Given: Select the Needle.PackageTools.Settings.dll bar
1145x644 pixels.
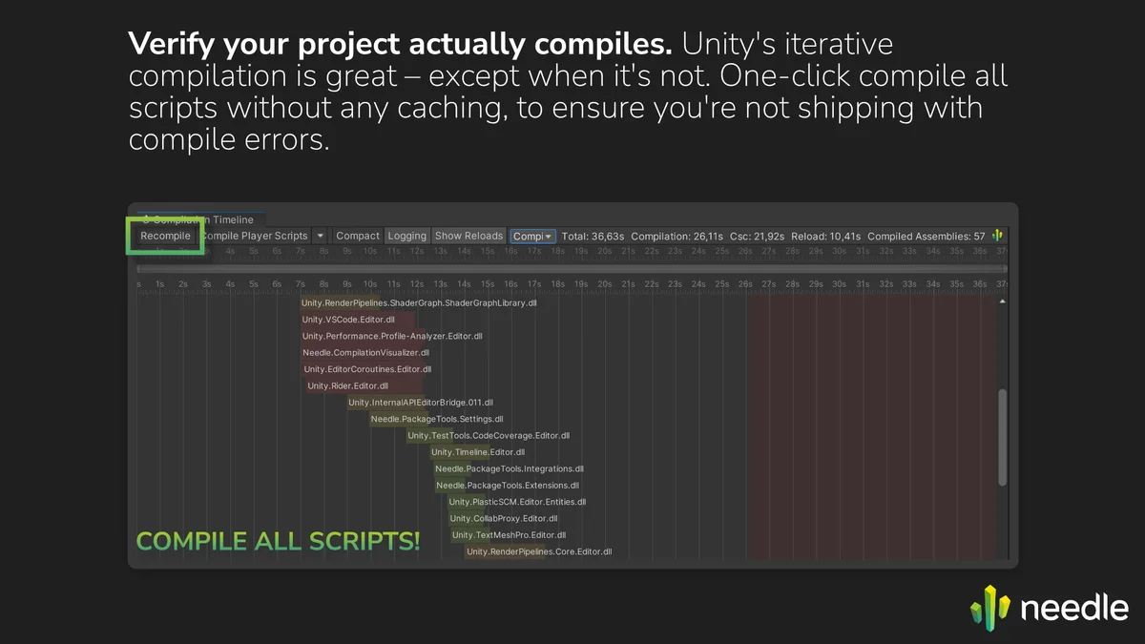Looking at the screenshot, I should pos(436,419).
